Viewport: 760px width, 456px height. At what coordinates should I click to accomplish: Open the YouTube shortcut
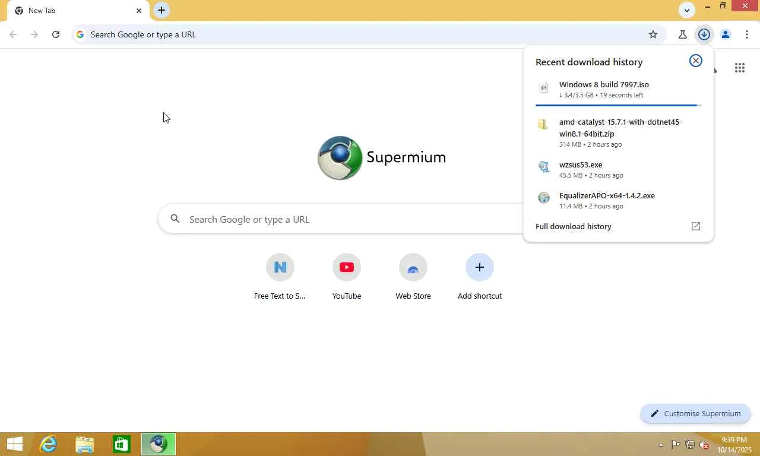pyautogui.click(x=347, y=277)
